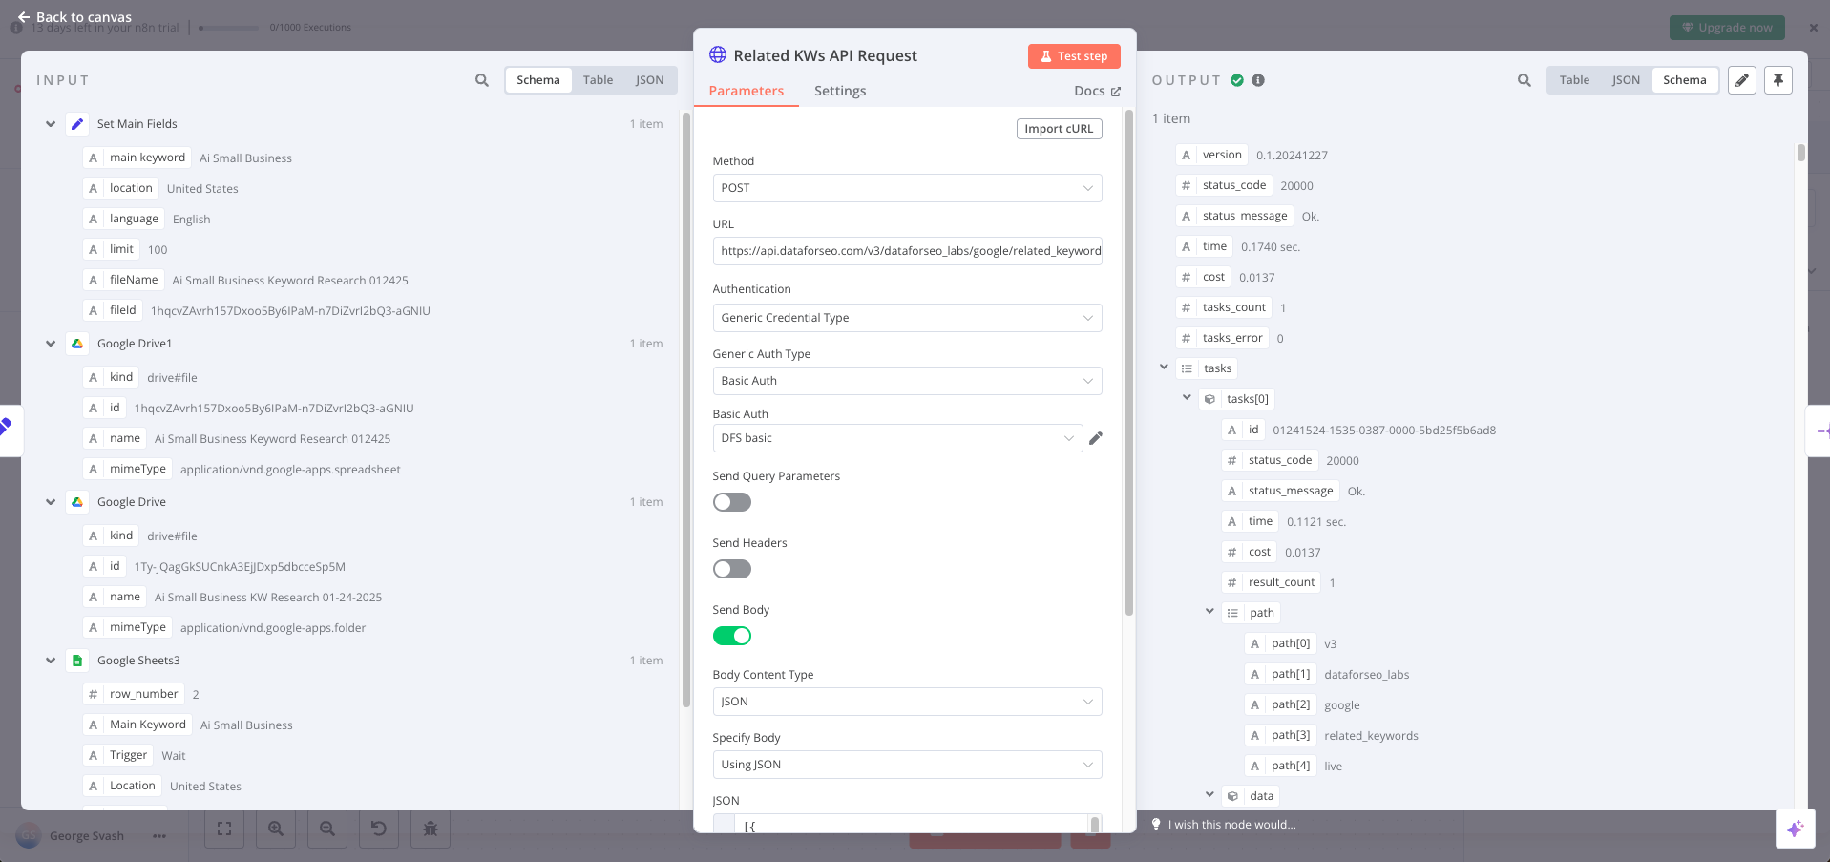Screen dimensions: 1830x862
Task: Open the Body Content Type dropdown
Action: pos(907,702)
